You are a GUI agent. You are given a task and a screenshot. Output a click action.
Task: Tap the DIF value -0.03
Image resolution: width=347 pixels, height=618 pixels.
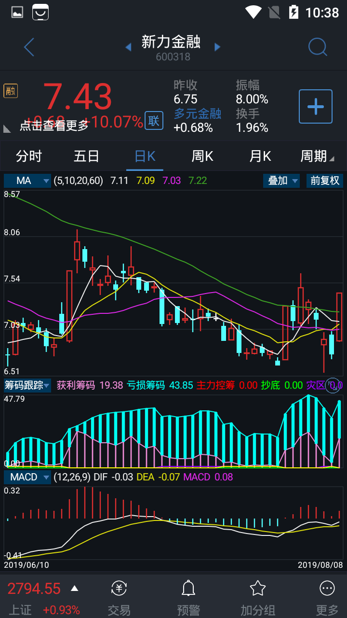pyautogui.click(x=122, y=477)
